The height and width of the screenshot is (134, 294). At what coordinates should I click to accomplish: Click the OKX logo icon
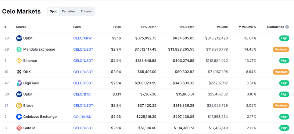19,72
